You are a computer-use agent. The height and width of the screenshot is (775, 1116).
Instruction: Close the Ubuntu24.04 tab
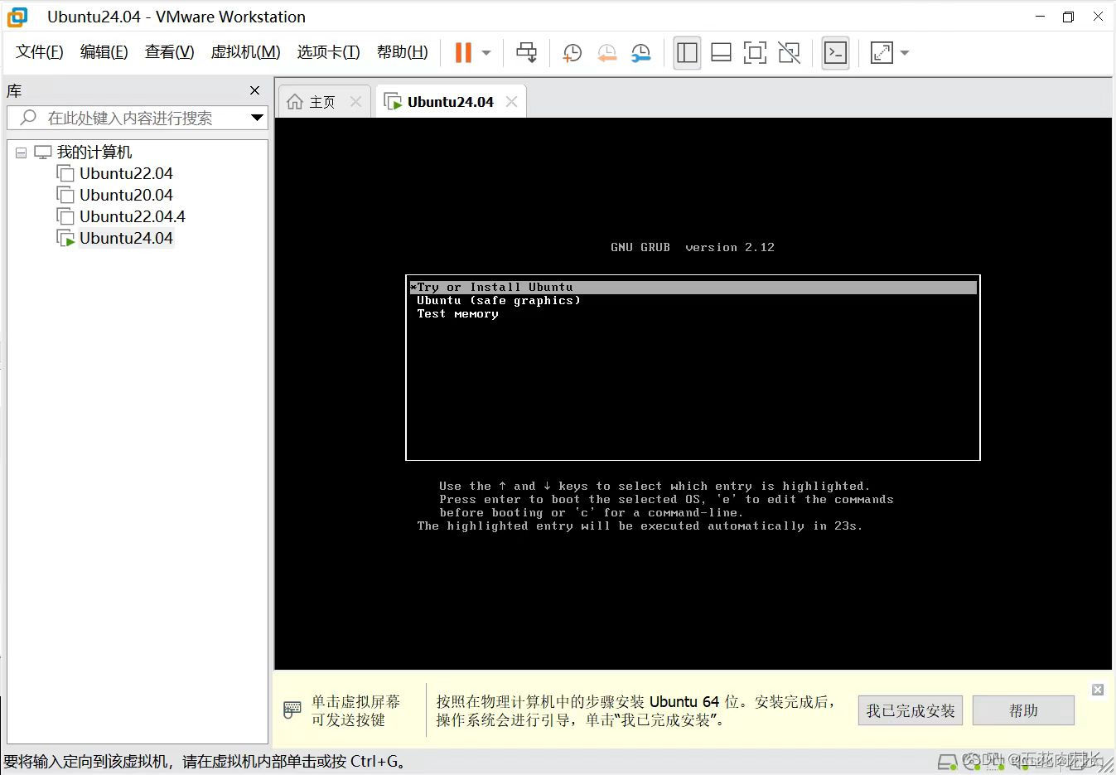pos(511,101)
